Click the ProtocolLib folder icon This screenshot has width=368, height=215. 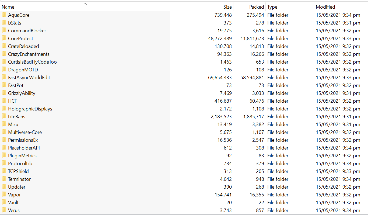(x=4, y=163)
